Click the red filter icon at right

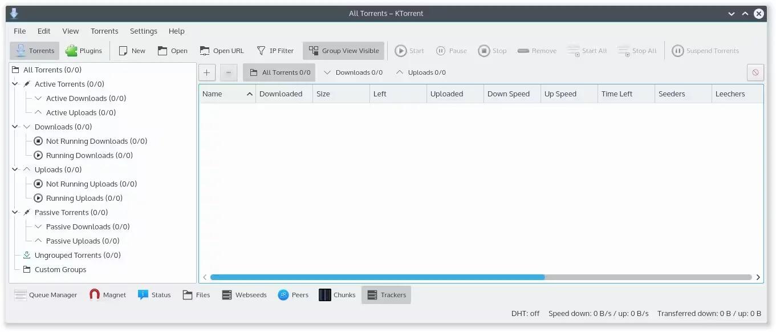click(x=755, y=72)
